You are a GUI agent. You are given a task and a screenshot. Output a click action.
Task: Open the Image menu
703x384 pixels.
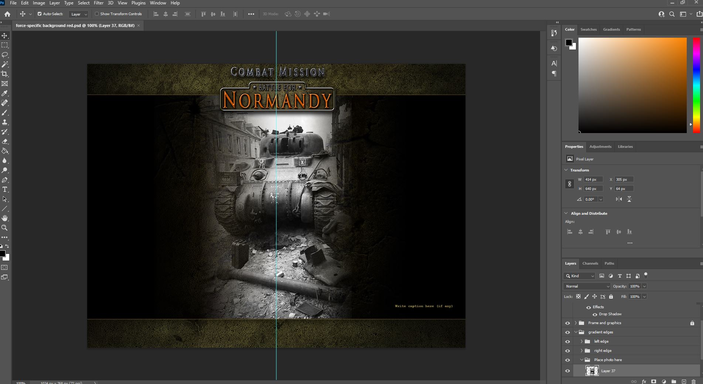(39, 3)
